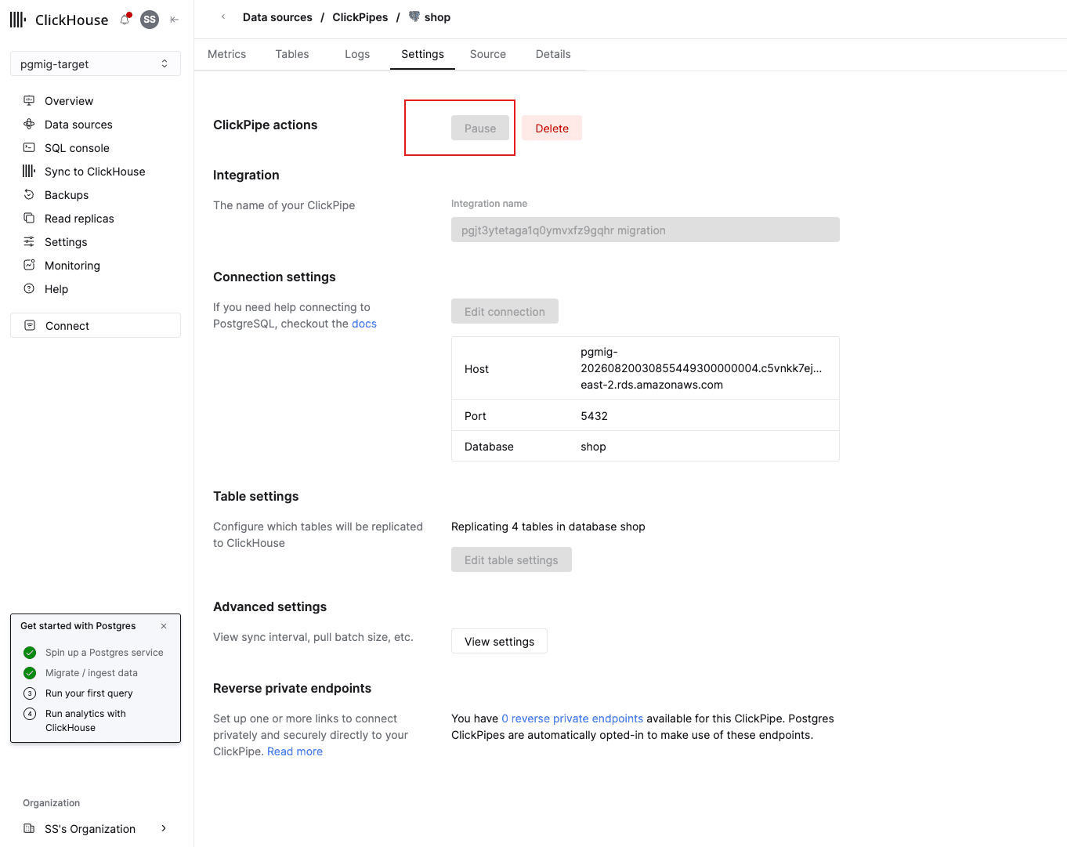This screenshot has width=1067, height=847.
Task: Click the Connect button in sidebar
Action: click(96, 325)
